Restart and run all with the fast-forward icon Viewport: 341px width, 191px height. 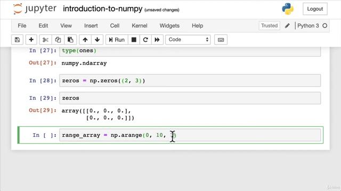click(157, 40)
